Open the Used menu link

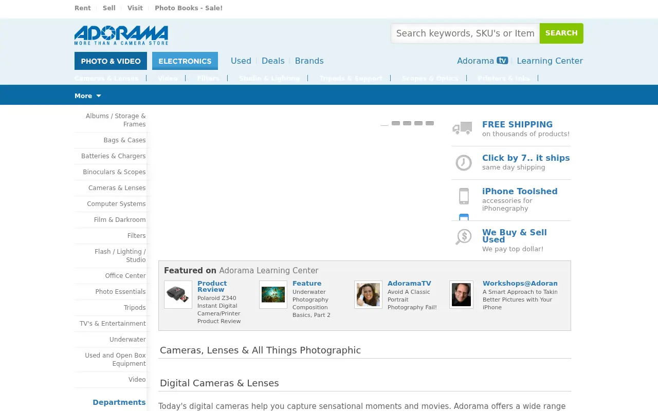[241, 61]
